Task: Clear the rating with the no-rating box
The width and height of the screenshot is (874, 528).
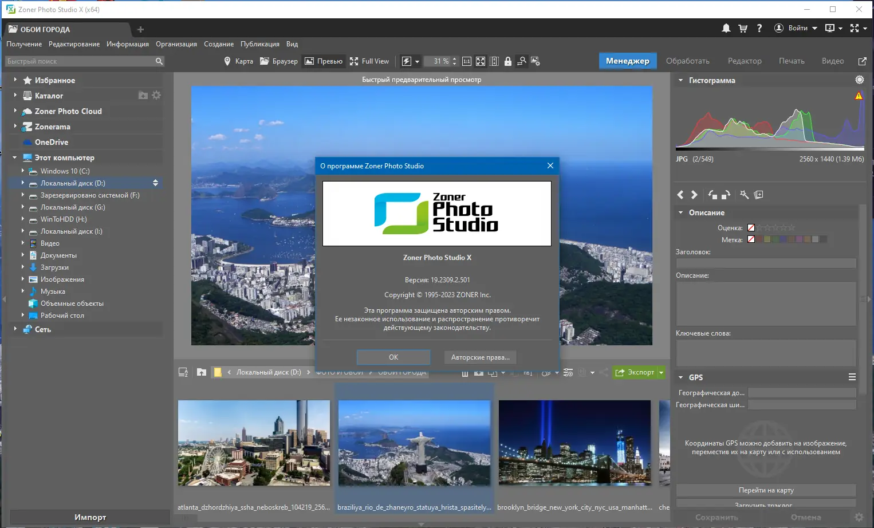Action: [x=751, y=228]
